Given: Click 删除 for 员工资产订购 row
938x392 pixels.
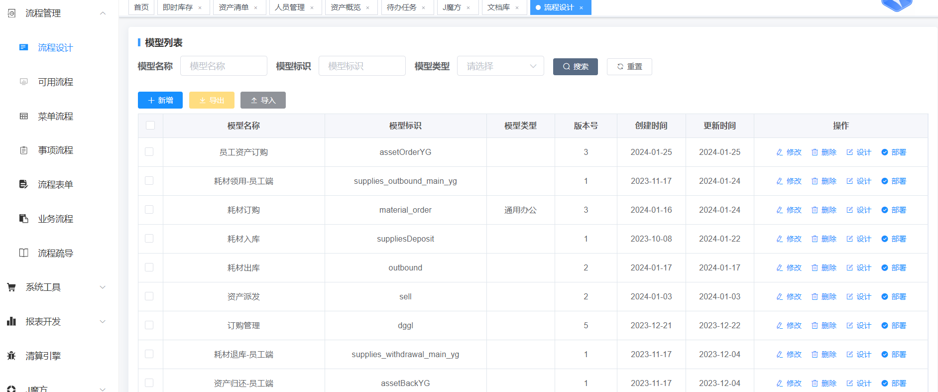Looking at the screenshot, I should (x=823, y=152).
